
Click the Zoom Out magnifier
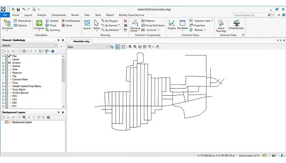[135, 47]
